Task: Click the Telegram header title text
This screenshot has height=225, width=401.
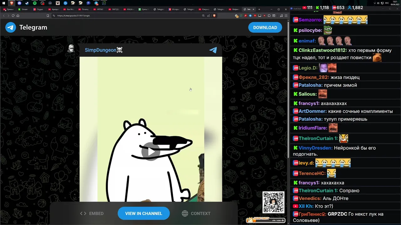Action: [x=33, y=27]
